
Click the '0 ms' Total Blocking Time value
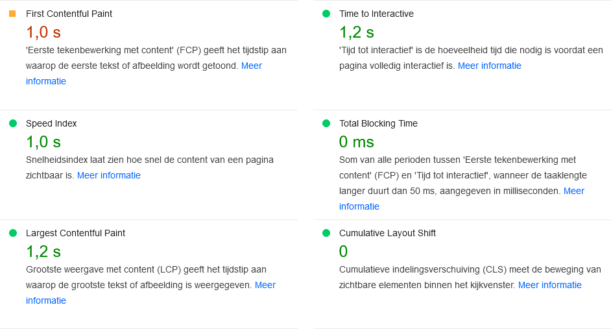point(356,141)
